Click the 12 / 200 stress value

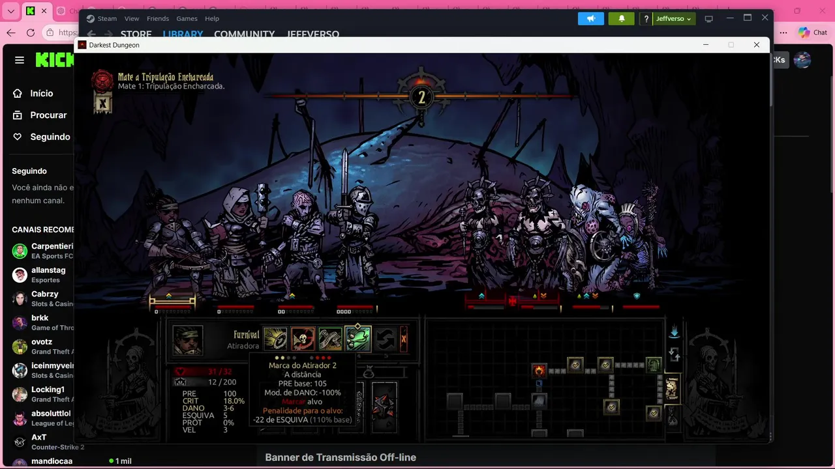coord(222,382)
